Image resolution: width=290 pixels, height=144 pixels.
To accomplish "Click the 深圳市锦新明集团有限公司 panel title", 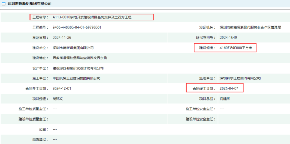I will tap(29, 4).
